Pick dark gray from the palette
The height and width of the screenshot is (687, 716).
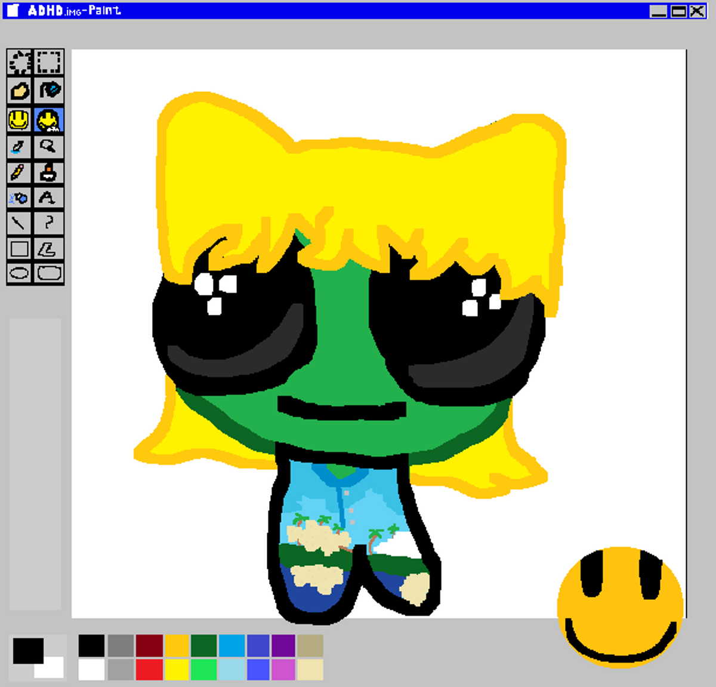pyautogui.click(x=121, y=646)
